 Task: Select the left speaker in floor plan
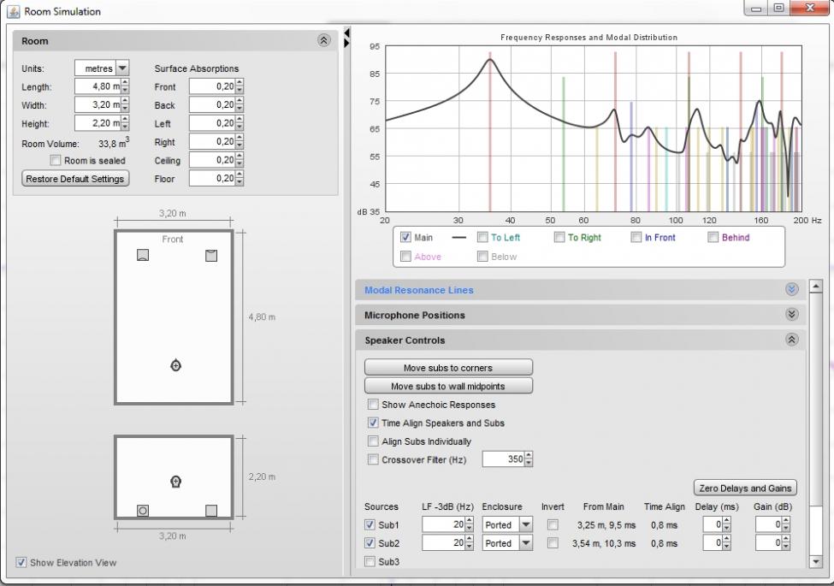pyautogui.click(x=143, y=255)
